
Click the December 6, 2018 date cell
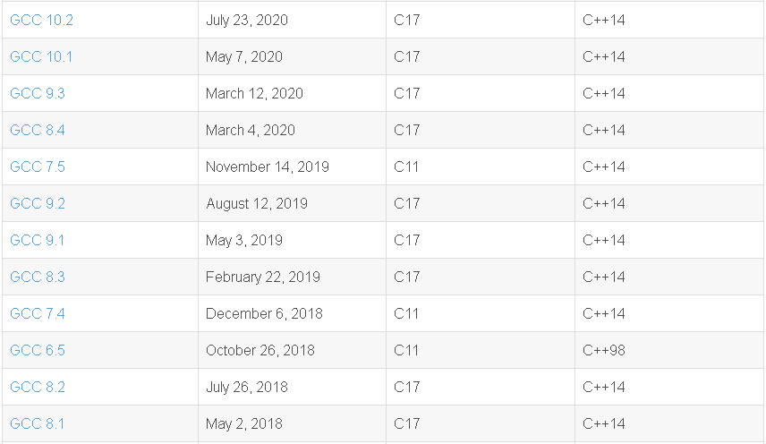point(264,313)
